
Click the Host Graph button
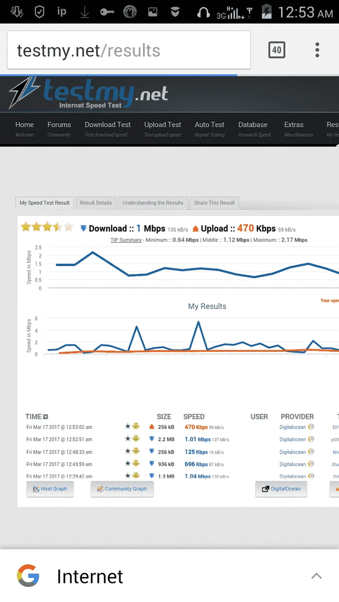click(50, 489)
